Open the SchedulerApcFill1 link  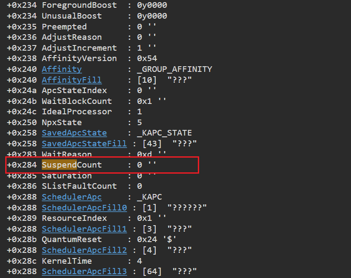click(84, 229)
